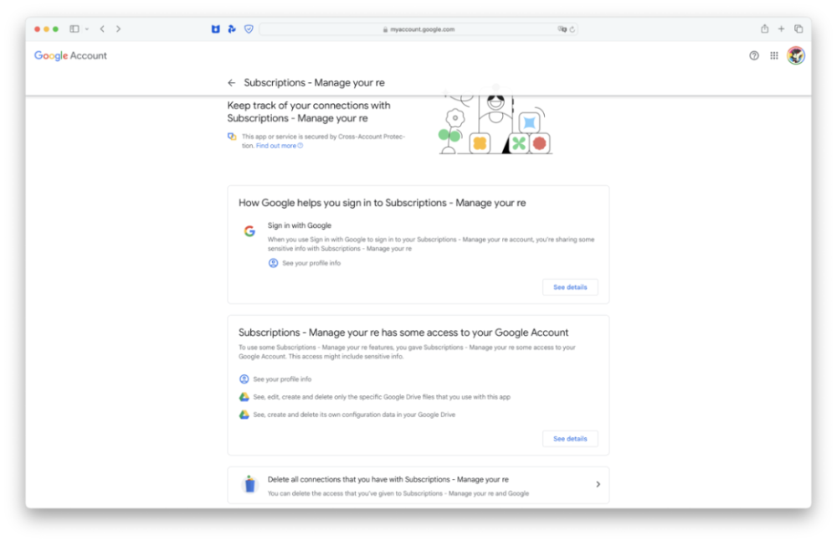Open the Bitwarden shield extension icon

click(215, 28)
